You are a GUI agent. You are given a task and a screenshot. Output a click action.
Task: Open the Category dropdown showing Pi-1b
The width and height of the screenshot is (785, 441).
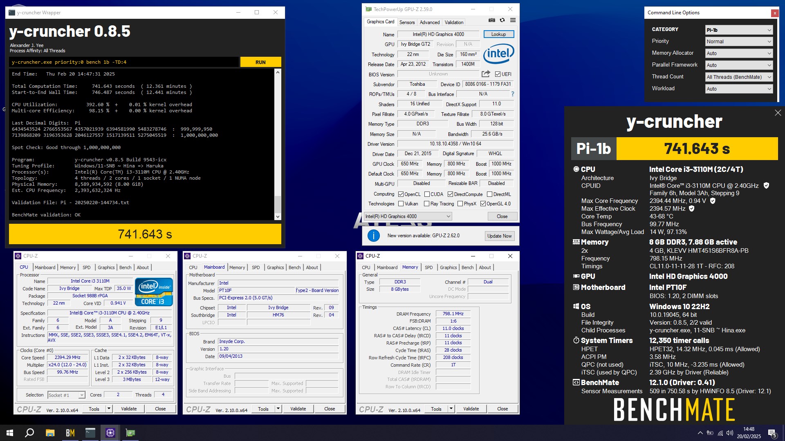(x=739, y=30)
